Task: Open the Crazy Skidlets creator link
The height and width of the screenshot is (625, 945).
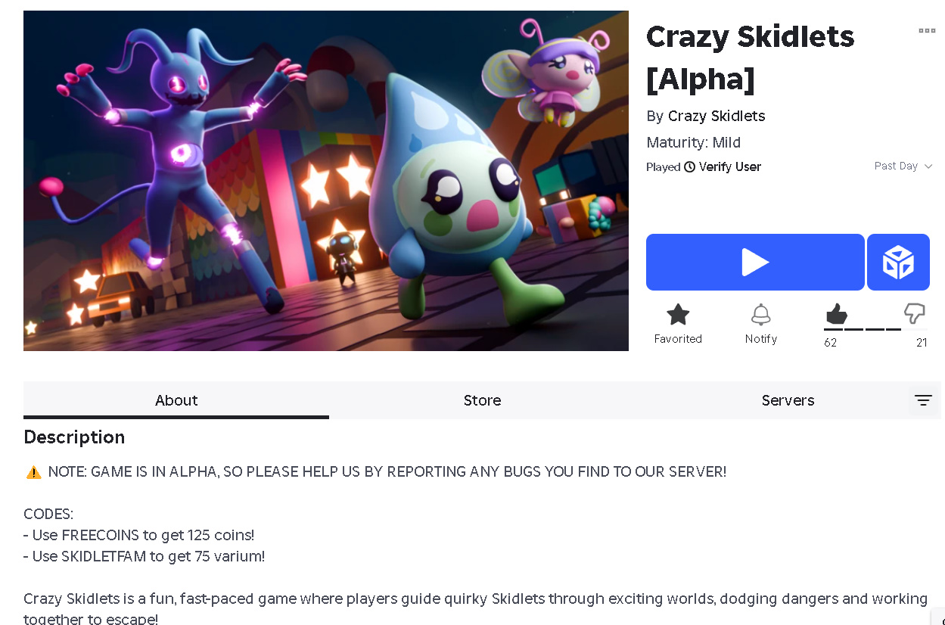Action: [x=717, y=116]
